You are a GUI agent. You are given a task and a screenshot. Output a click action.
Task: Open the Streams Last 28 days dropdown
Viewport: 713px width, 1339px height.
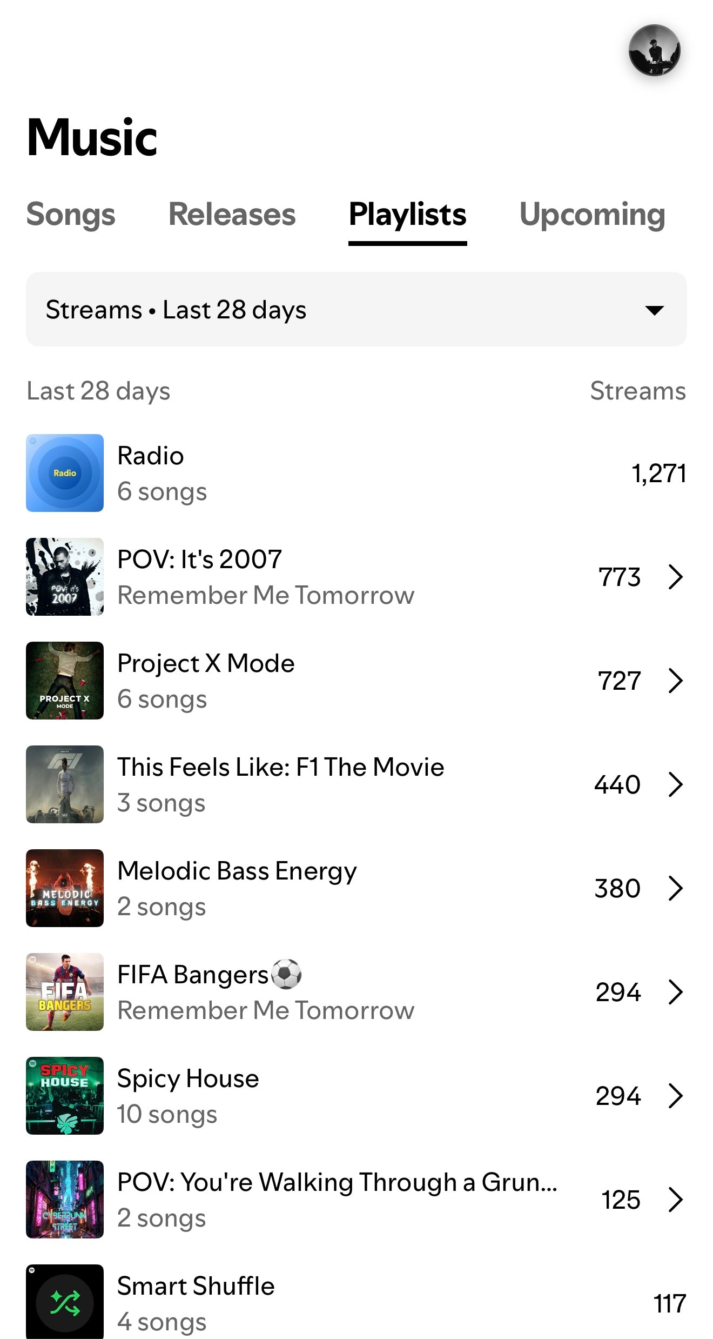coord(356,309)
